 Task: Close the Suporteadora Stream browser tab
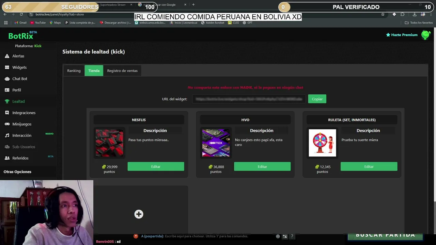tap(131, 5)
